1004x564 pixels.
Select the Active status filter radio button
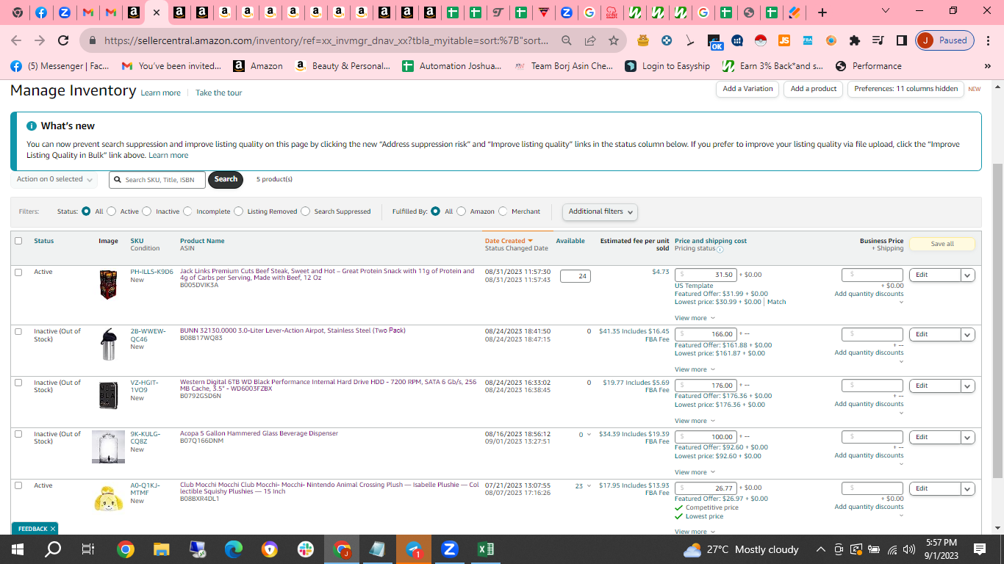tap(112, 211)
